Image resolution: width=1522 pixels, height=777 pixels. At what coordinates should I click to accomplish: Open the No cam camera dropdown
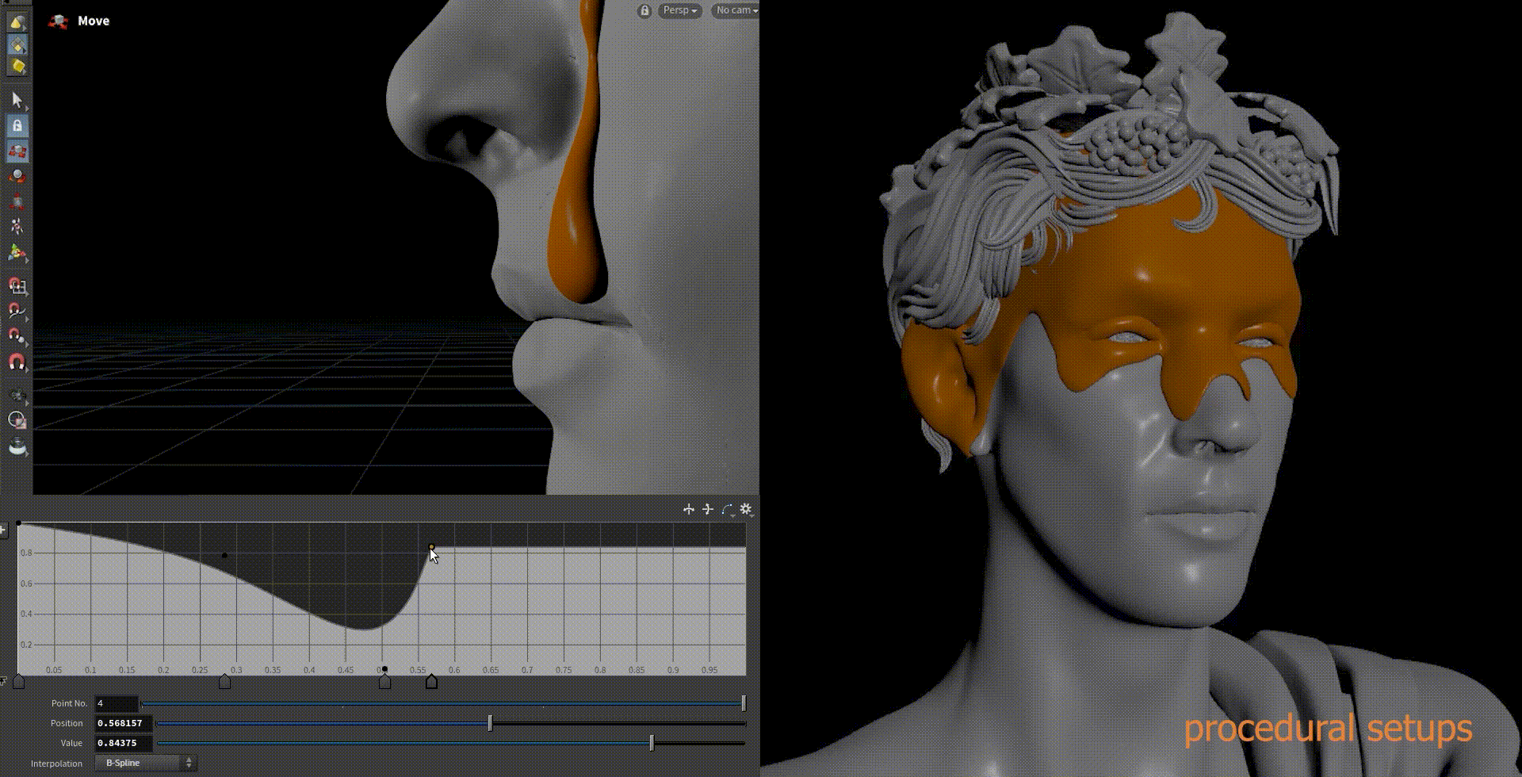tap(736, 11)
